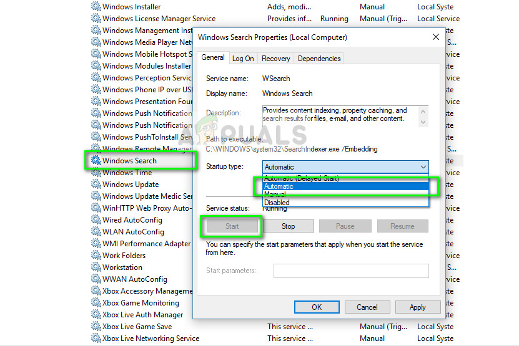Click the gear icon for Windows PushToInstall Service

click(96, 137)
